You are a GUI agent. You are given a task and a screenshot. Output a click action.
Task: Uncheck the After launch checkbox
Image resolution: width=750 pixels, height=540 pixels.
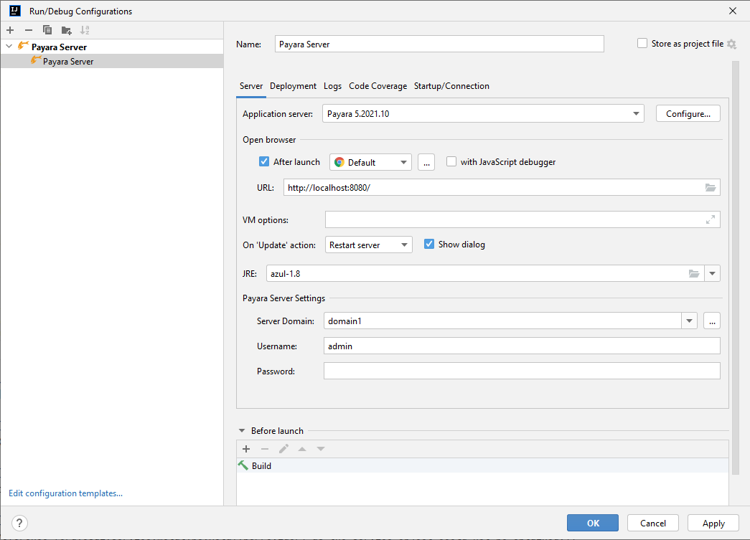264,162
